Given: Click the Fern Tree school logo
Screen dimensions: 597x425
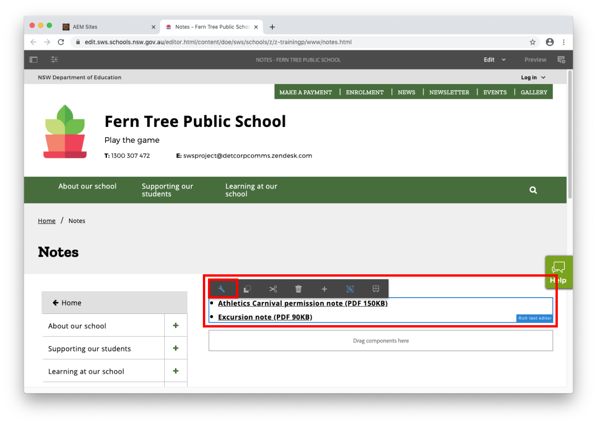Looking at the screenshot, I should point(65,132).
